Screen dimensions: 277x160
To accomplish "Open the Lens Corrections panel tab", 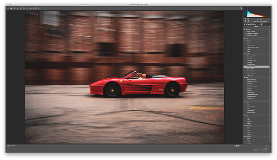I will [x=255, y=24].
